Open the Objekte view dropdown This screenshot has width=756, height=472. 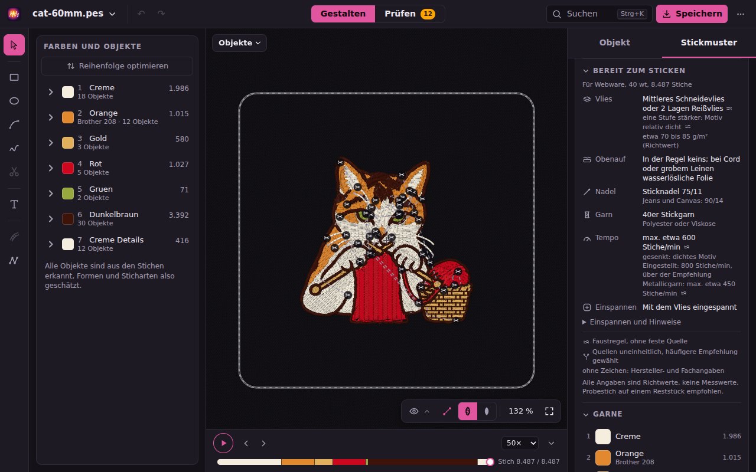click(x=239, y=43)
